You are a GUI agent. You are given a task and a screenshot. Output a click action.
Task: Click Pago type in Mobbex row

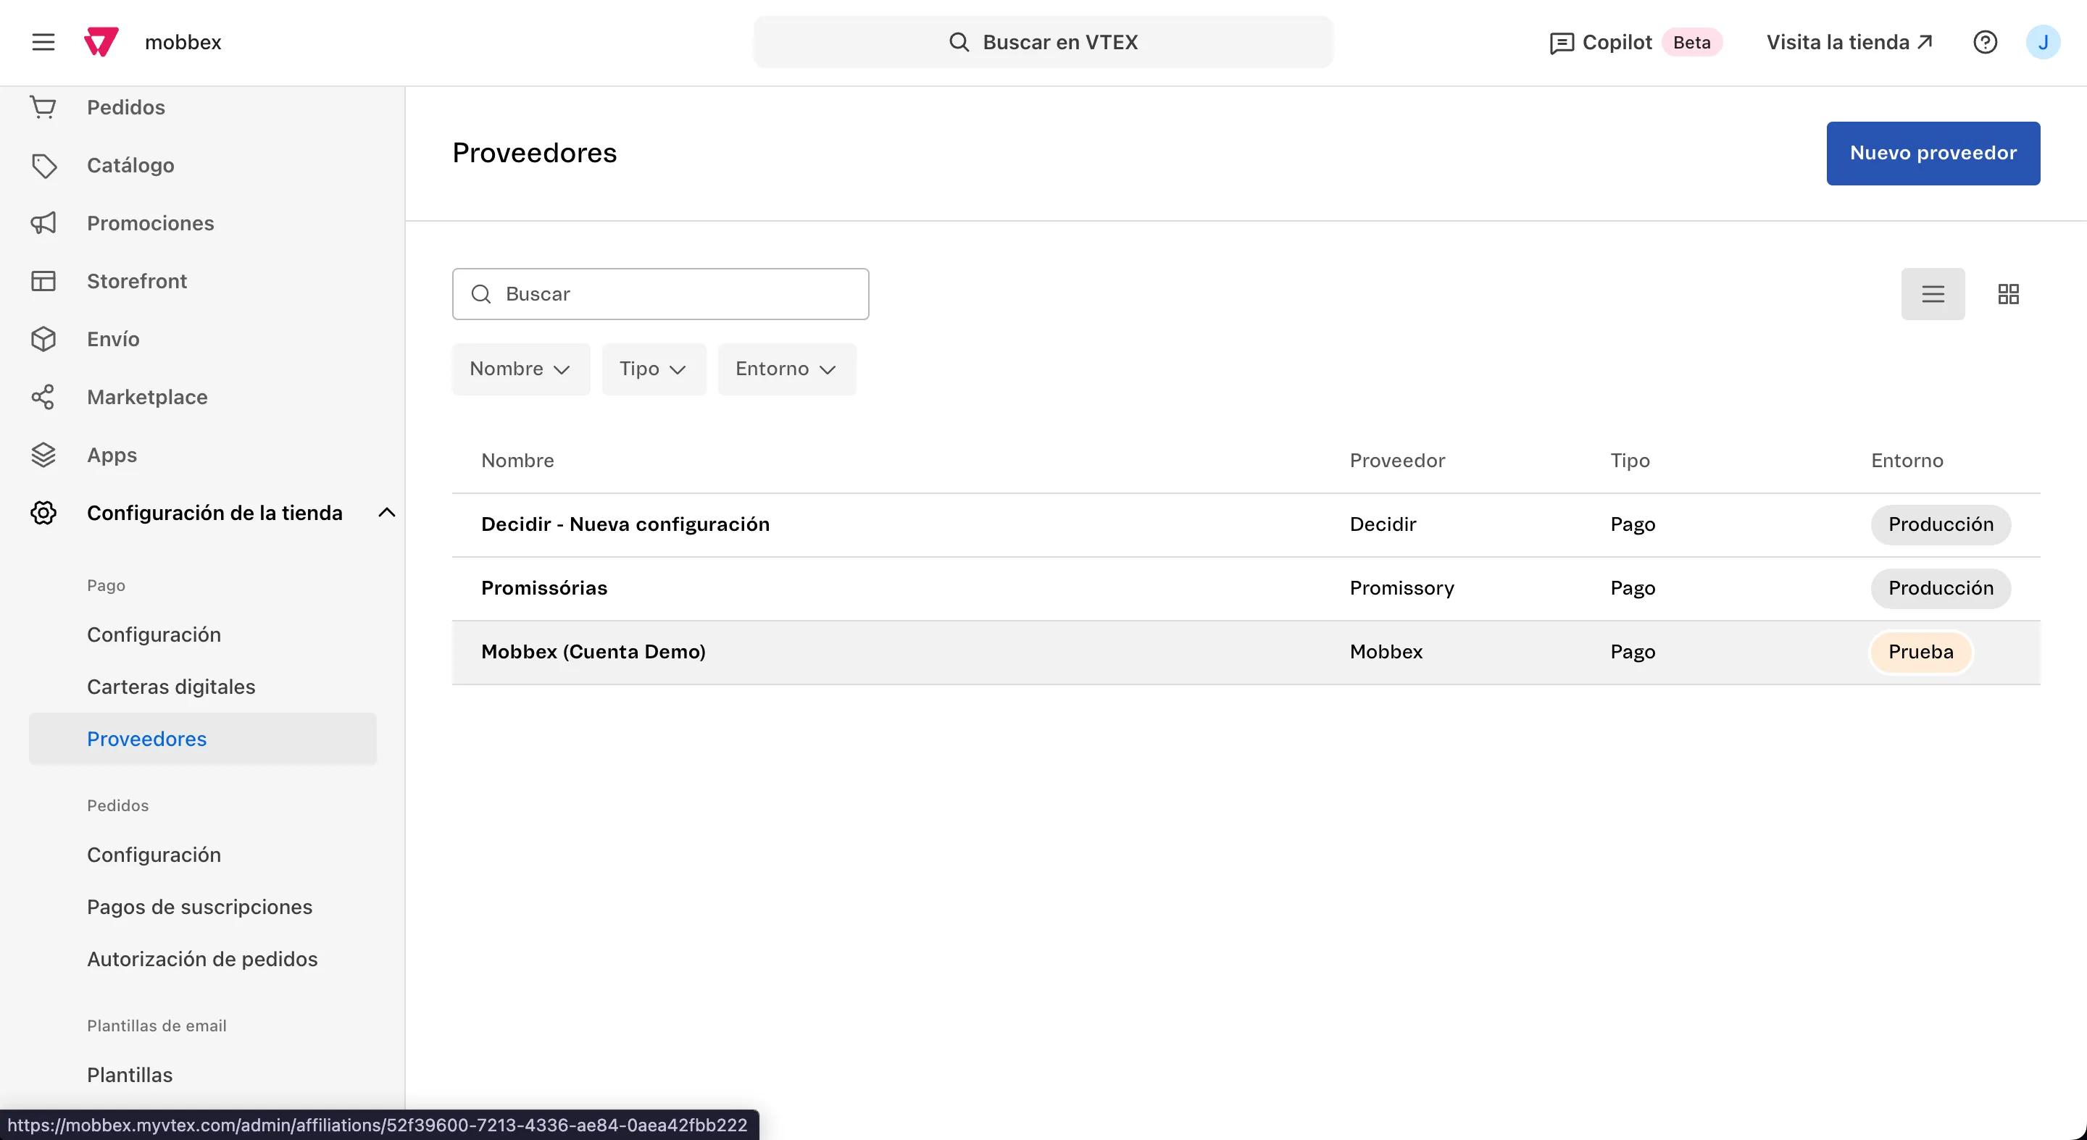click(x=1633, y=652)
